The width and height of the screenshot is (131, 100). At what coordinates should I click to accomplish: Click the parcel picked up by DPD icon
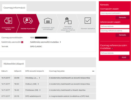[8, 21]
